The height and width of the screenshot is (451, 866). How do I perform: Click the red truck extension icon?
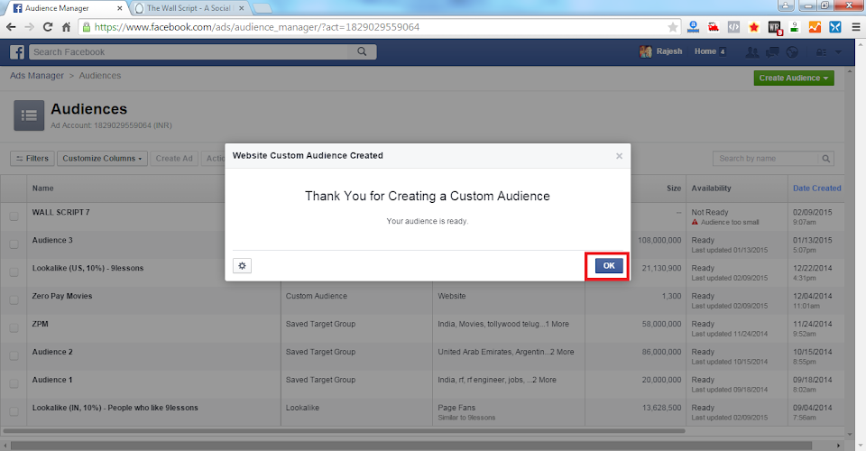[x=714, y=27]
